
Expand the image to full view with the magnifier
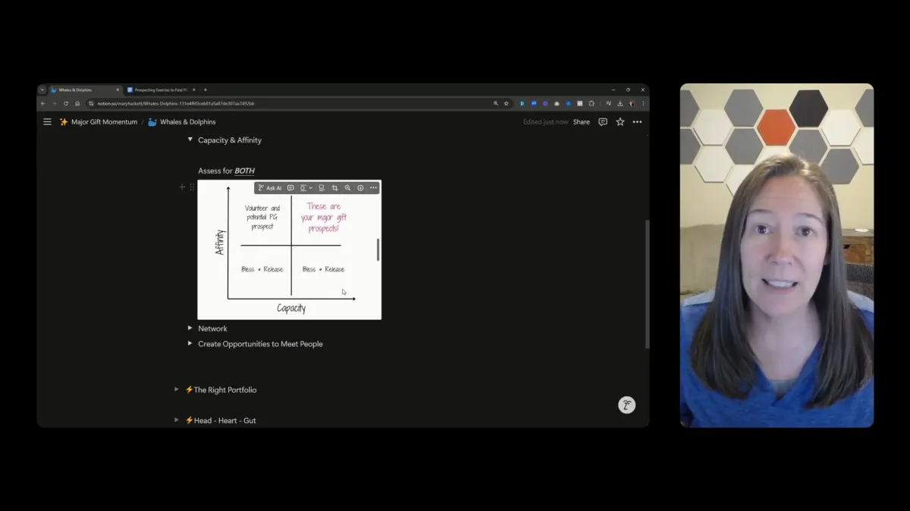(x=347, y=188)
